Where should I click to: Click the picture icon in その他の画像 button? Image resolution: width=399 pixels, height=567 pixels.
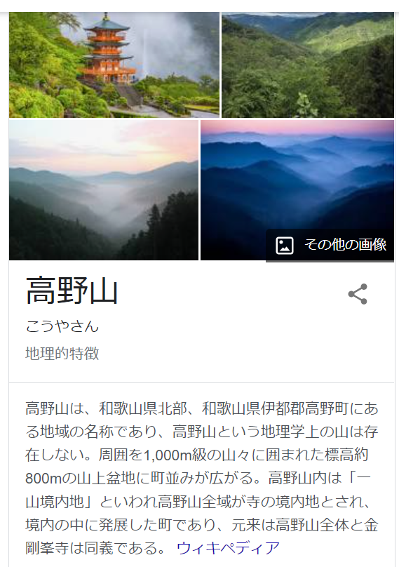coord(285,246)
